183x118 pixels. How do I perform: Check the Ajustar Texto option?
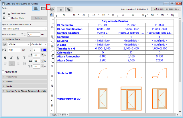point(3,72)
